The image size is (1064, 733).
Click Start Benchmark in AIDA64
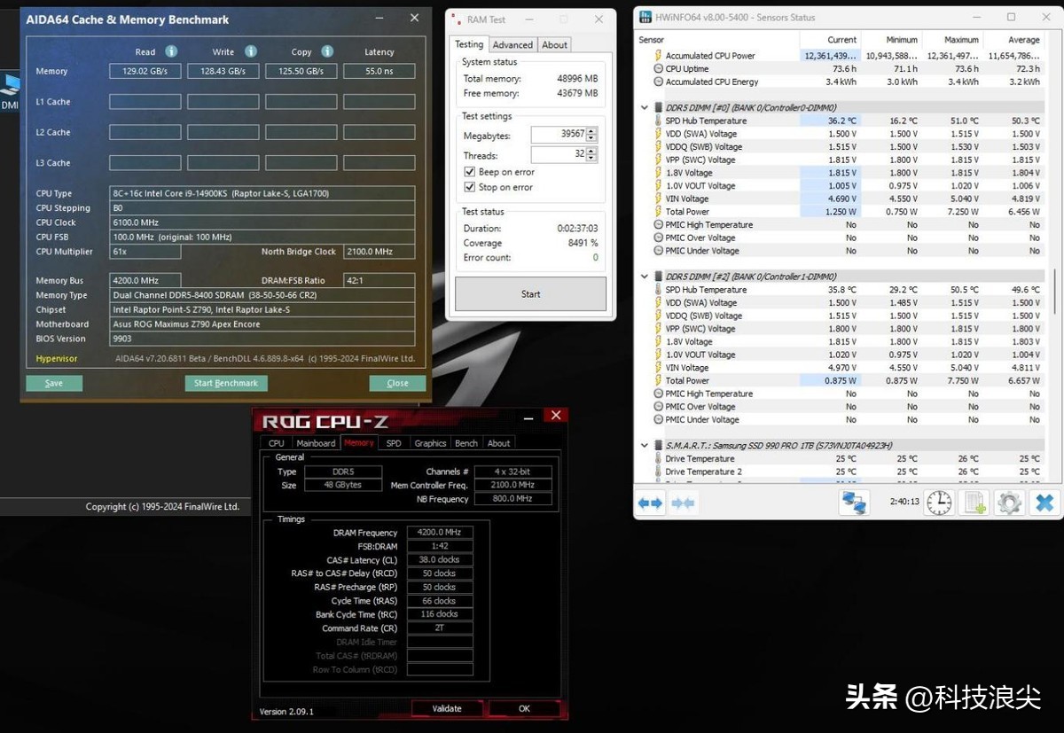(226, 383)
